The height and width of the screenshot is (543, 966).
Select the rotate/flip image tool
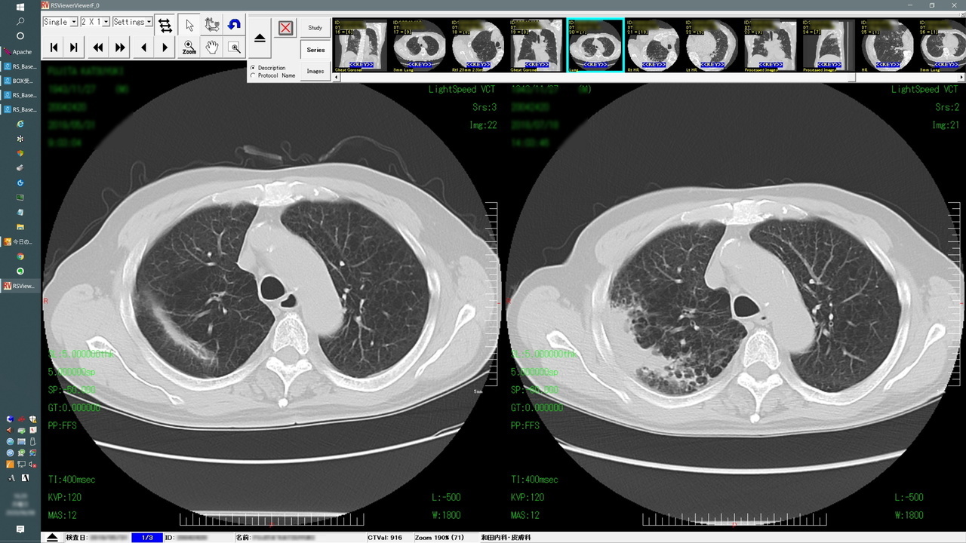click(212, 24)
